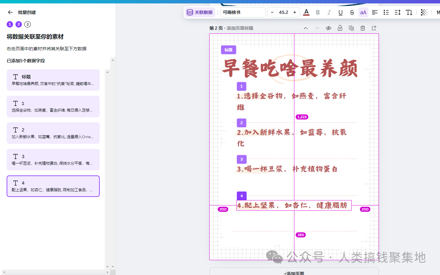
Task: Apply italic formatting
Action: 329,12
